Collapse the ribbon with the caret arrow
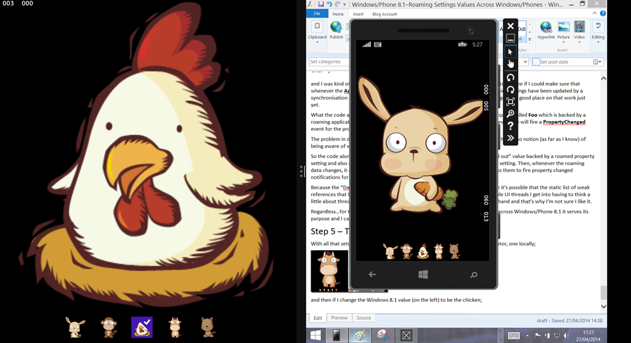Screen dimensions: 631x343 tap(595, 14)
